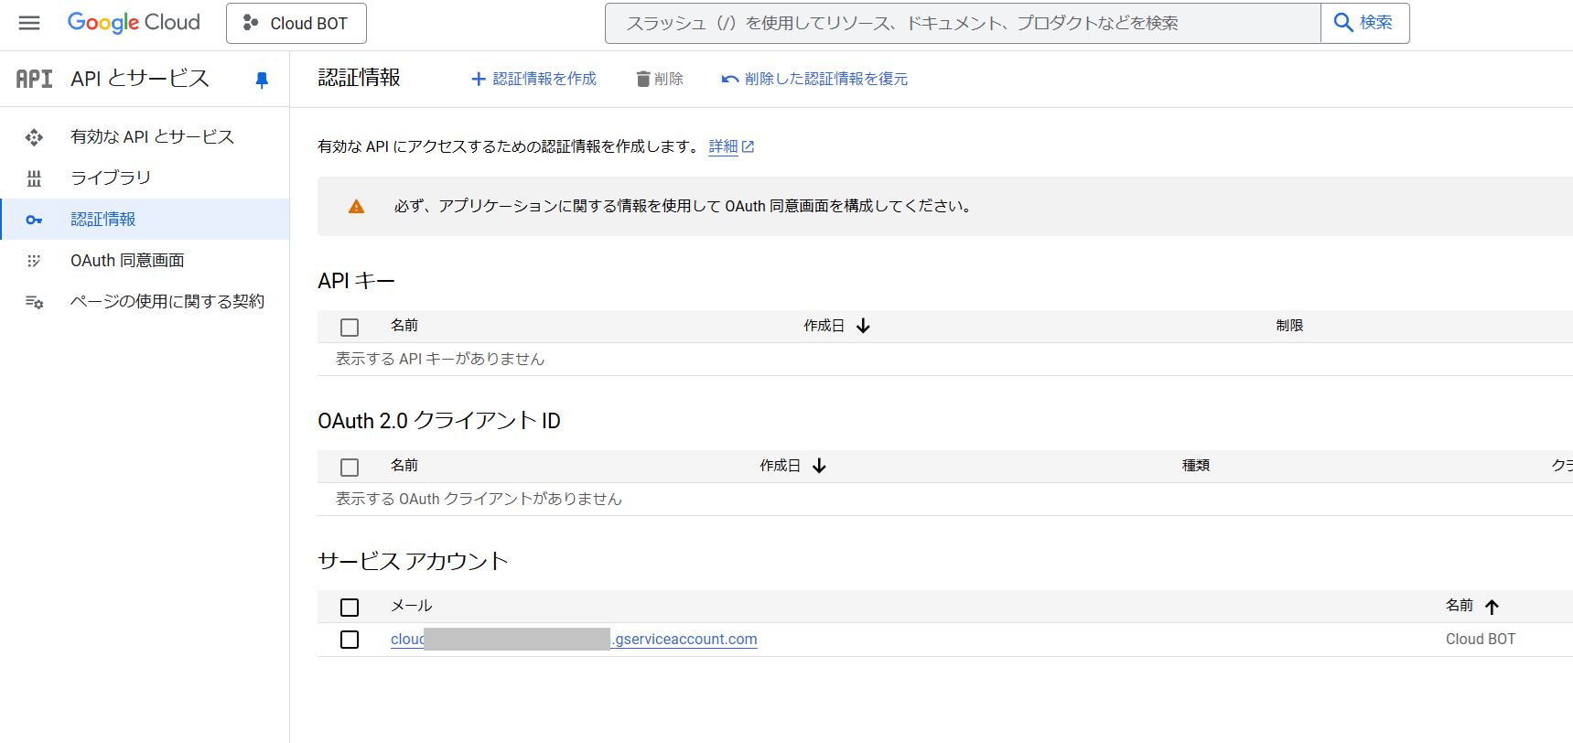Check the サービス アカウント select-all checkbox

tap(350, 607)
